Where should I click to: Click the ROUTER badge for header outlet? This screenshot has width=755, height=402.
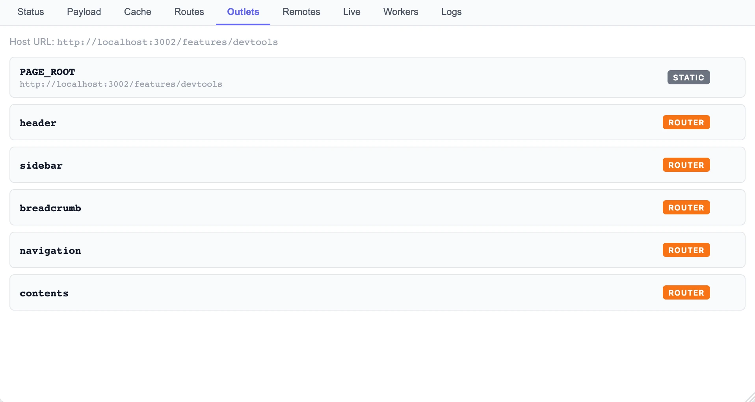point(686,122)
